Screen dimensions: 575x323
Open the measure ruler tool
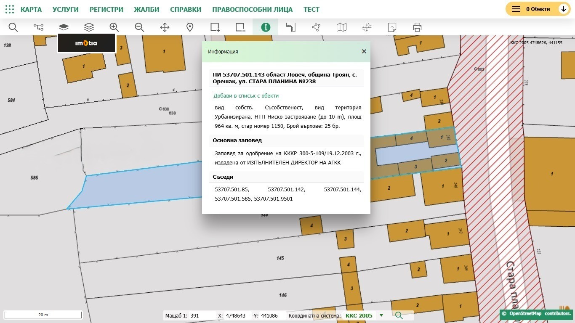(291, 27)
